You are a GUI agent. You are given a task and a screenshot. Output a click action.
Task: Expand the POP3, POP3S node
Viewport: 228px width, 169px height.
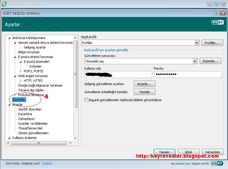[x=21, y=71]
